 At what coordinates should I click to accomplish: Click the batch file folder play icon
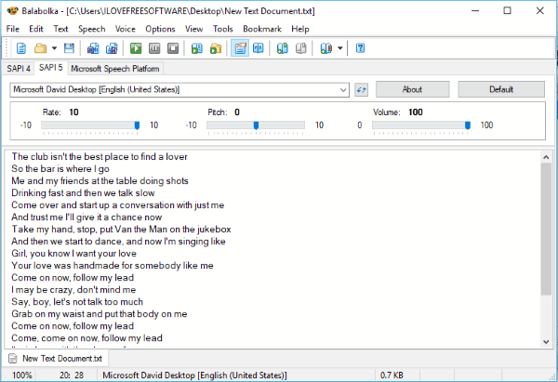[216, 48]
